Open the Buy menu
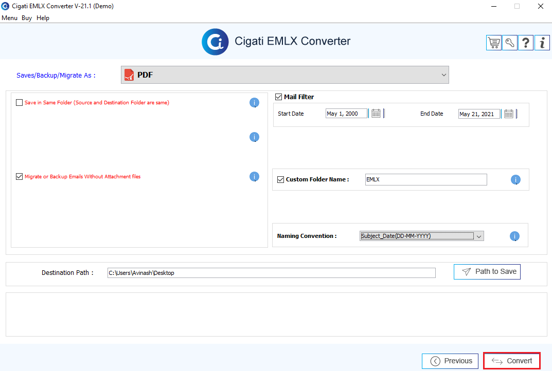 coord(27,18)
